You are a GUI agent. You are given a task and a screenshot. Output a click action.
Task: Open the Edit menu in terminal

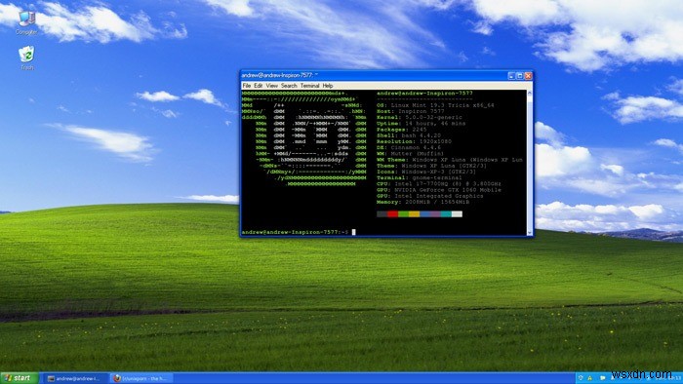tap(259, 86)
